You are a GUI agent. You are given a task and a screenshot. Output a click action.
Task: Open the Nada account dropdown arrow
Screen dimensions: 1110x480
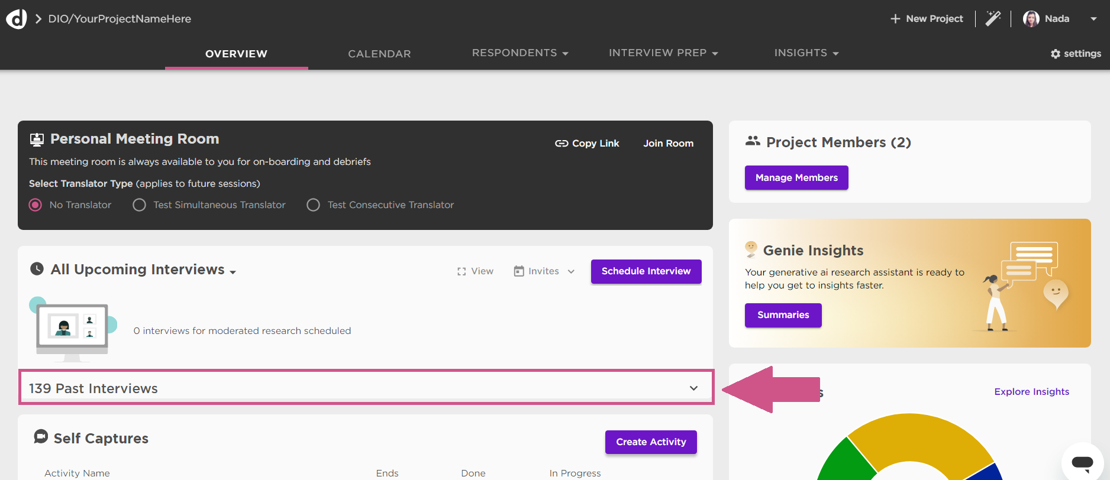coord(1093,19)
